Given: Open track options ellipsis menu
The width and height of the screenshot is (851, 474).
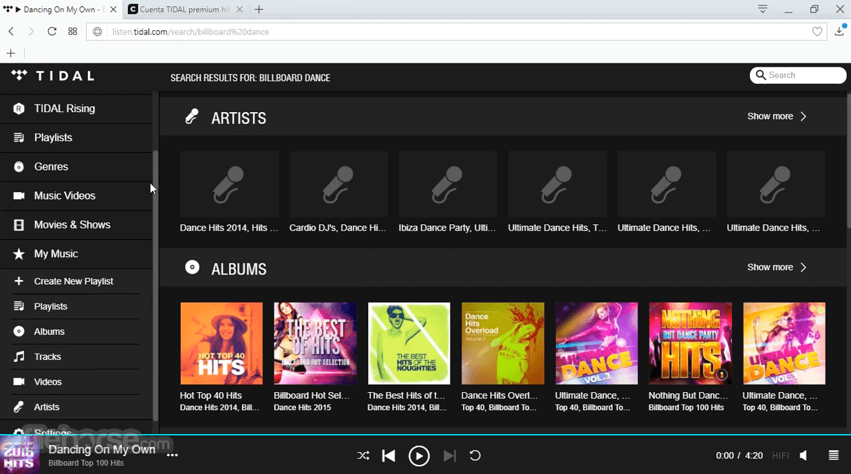Looking at the screenshot, I should (x=172, y=455).
